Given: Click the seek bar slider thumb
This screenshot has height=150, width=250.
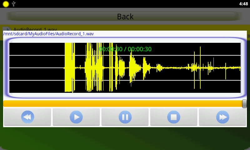Looking at the screenshot, I should point(244,104).
